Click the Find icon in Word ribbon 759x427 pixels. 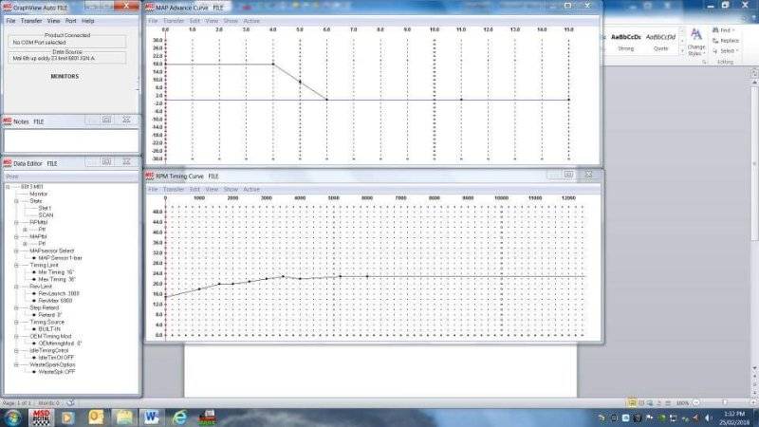click(725, 30)
